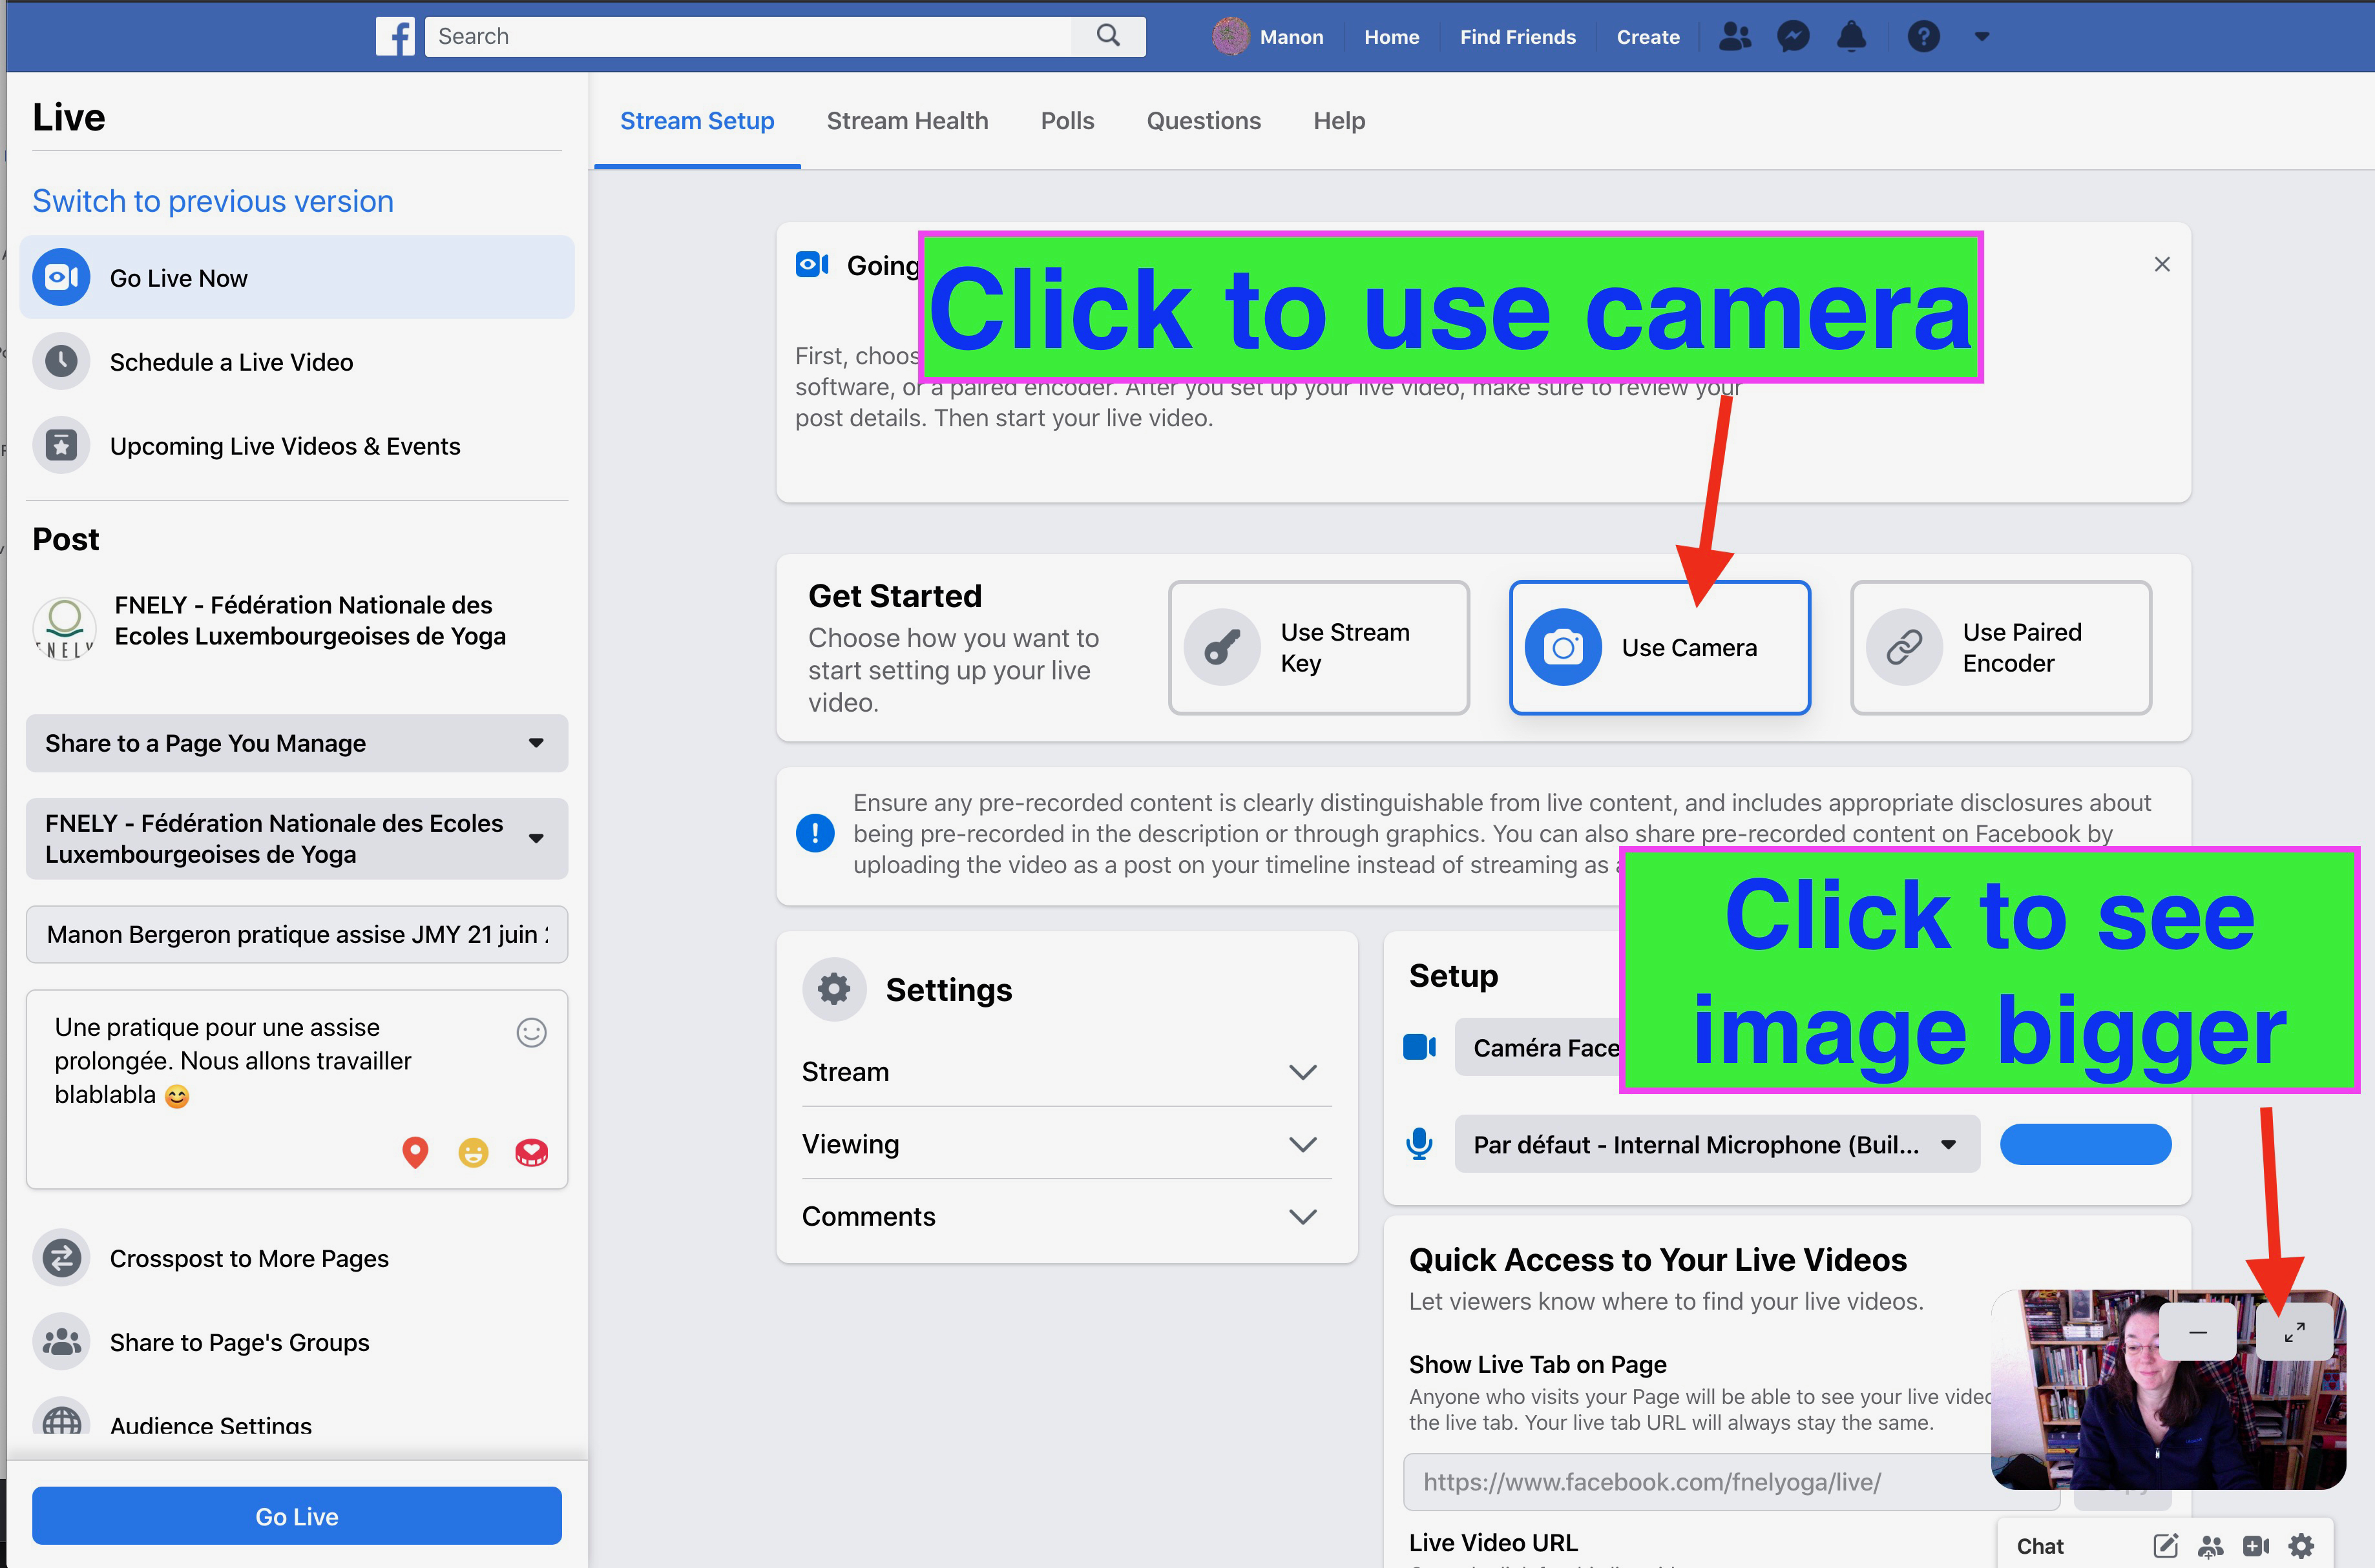
Task: Open the notifications bell icon
Action: pyautogui.click(x=1852, y=37)
